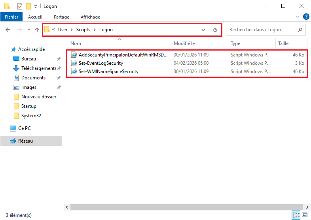Open the recent locations dropdown arrow
The image size is (311, 220).
(x=29, y=30)
